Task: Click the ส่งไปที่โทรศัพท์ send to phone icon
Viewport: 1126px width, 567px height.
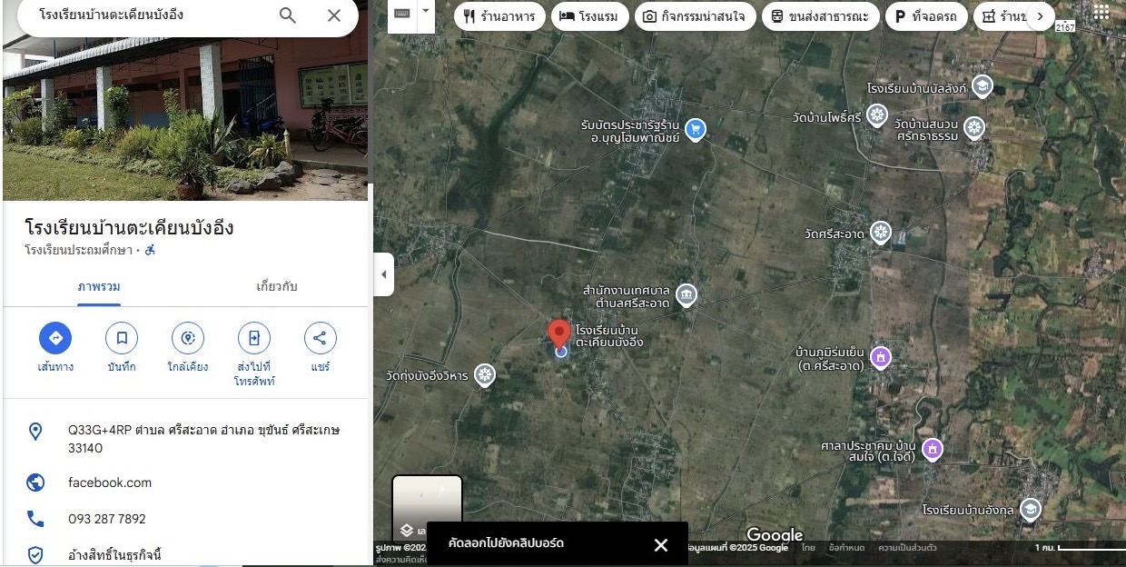Action: pyautogui.click(x=254, y=339)
